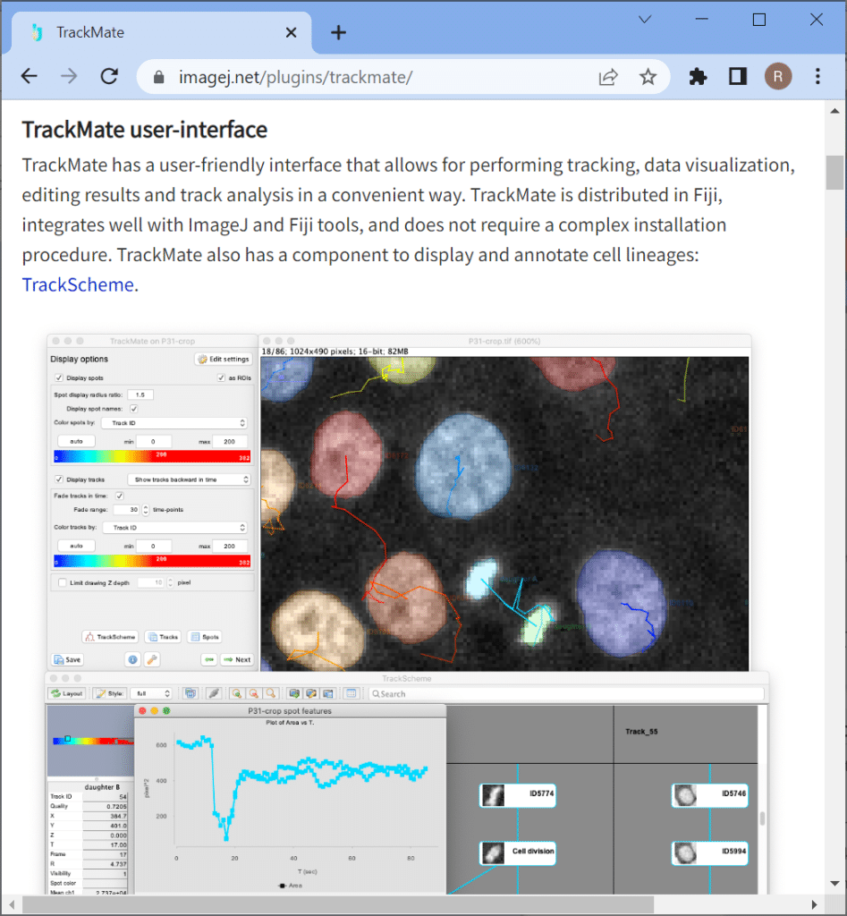Follow the TrackScheme hyperlink
847x916 pixels.
78,285
